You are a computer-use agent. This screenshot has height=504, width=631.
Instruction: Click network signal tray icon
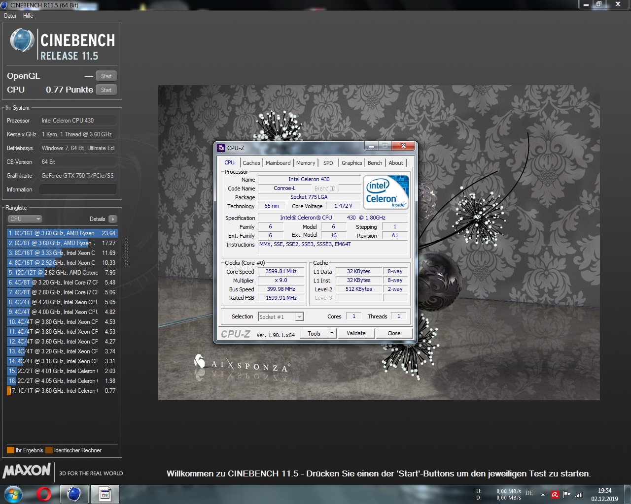(x=579, y=495)
